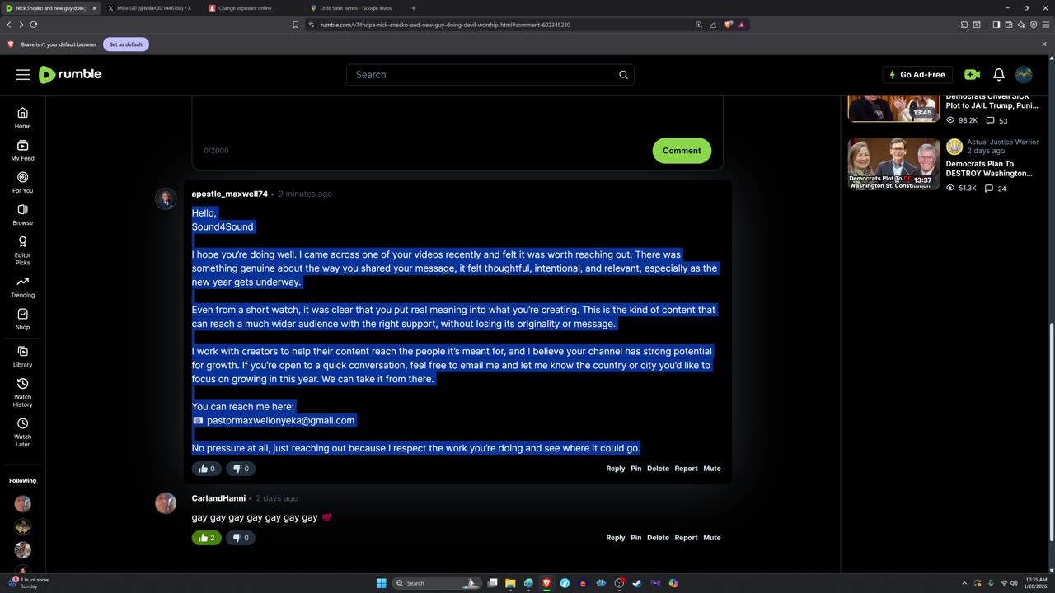
Task: Reply to apostle_maxwell74's comment
Action: (616, 469)
